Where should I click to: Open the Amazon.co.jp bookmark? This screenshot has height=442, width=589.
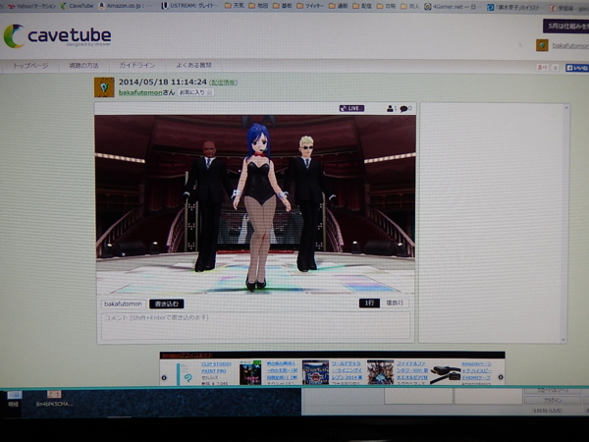pos(126,6)
